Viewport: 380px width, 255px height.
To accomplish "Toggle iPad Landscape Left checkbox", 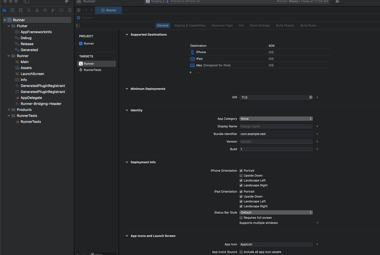I will pos(241,201).
